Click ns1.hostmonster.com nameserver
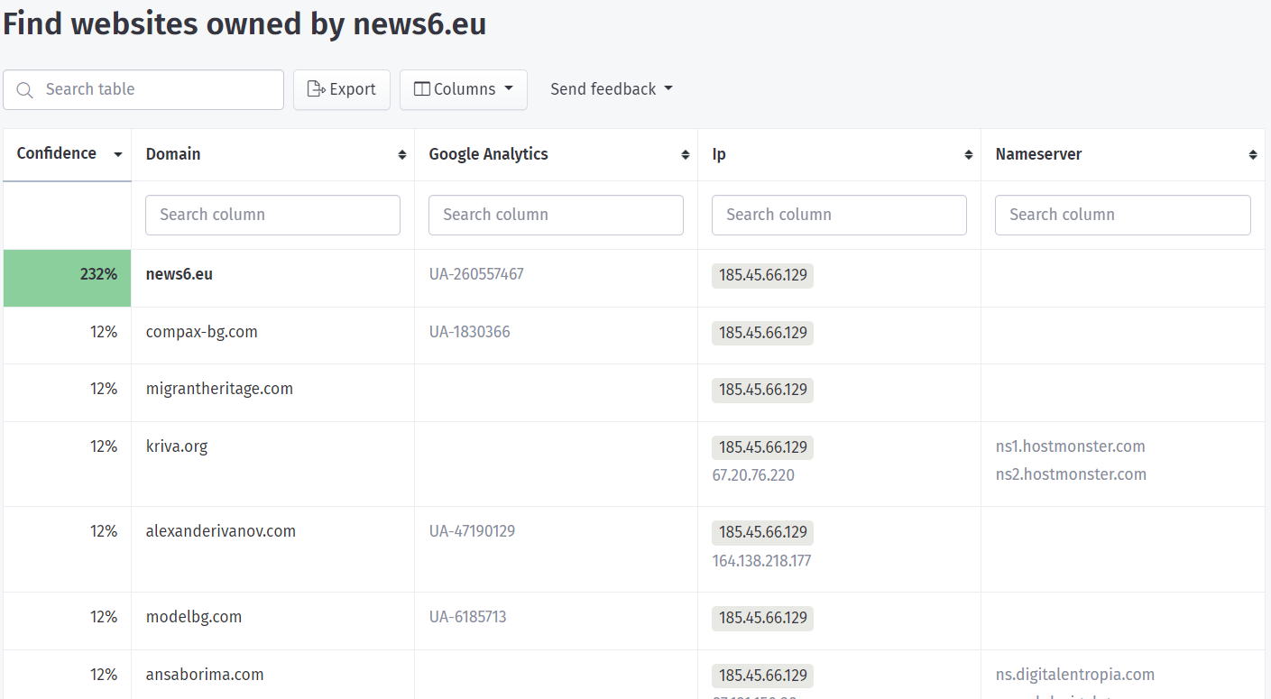 pos(1070,446)
